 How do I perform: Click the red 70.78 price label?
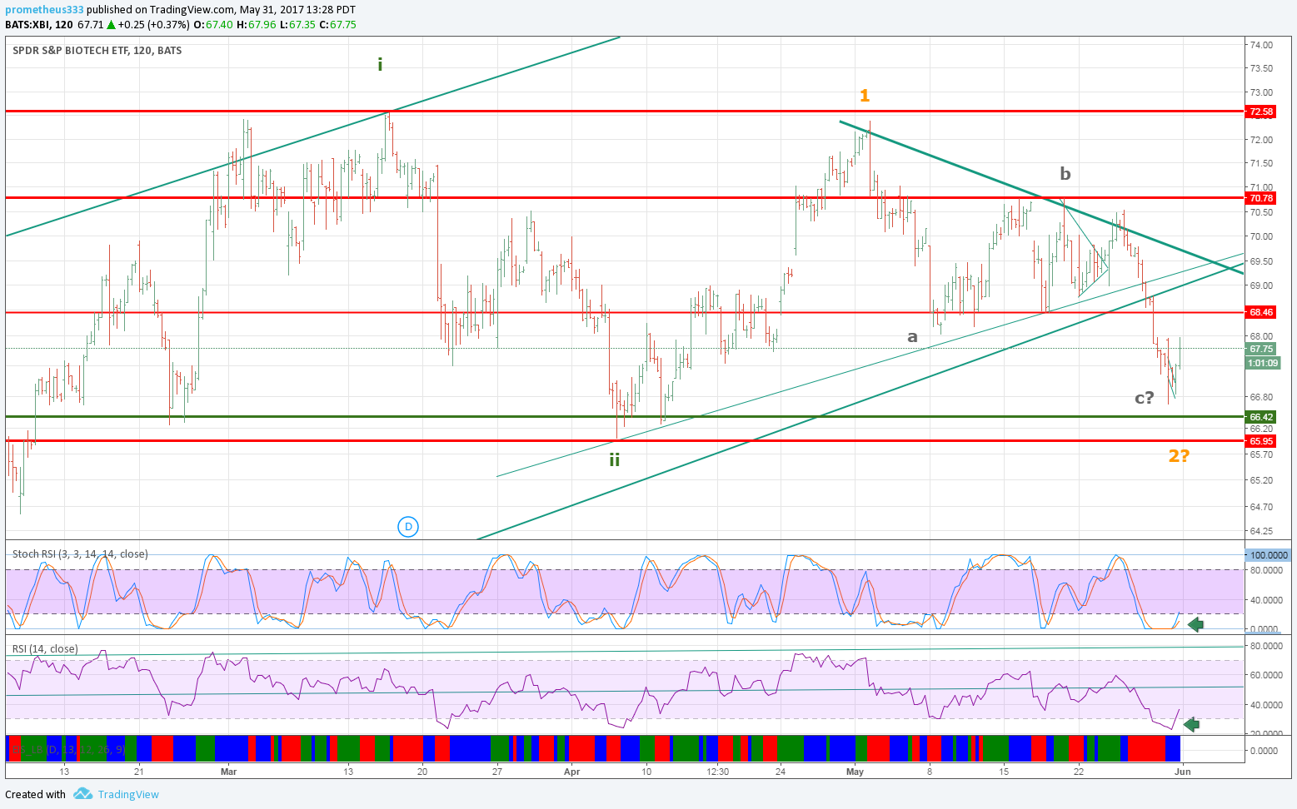point(1261,198)
